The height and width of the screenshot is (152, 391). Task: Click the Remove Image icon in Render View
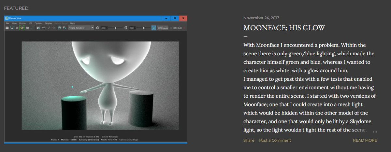(x=65, y=28)
